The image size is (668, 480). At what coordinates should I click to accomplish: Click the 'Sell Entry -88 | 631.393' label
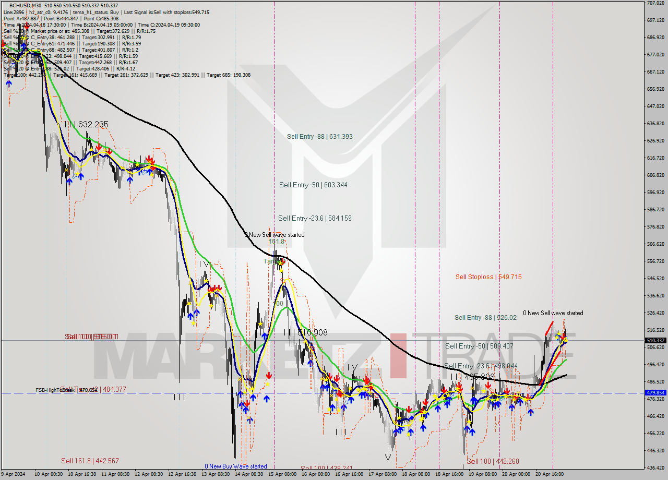click(x=319, y=137)
